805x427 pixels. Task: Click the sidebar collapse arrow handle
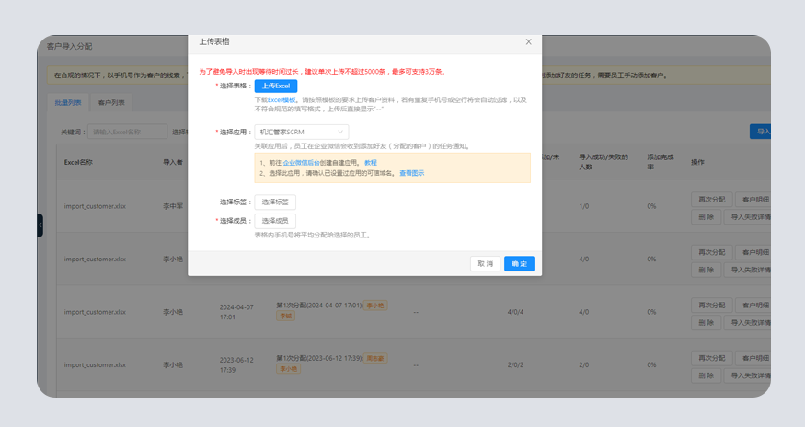click(x=40, y=225)
